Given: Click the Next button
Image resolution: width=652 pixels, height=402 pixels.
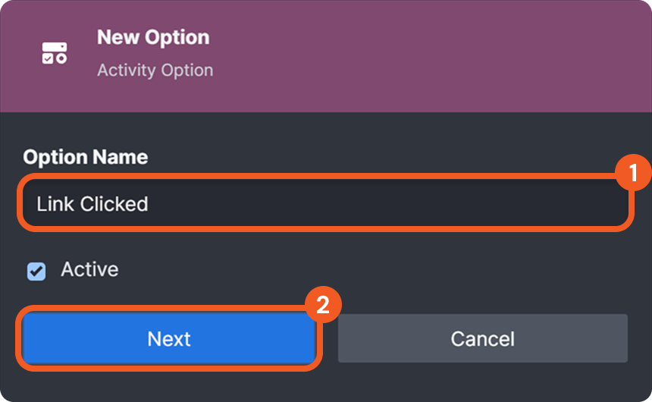Looking at the screenshot, I should click(x=168, y=338).
